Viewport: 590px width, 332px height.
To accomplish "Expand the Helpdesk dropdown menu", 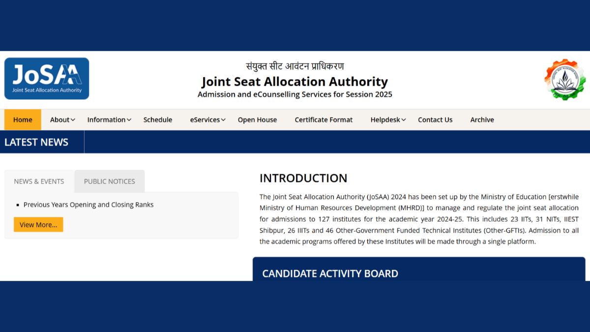I will [x=388, y=120].
